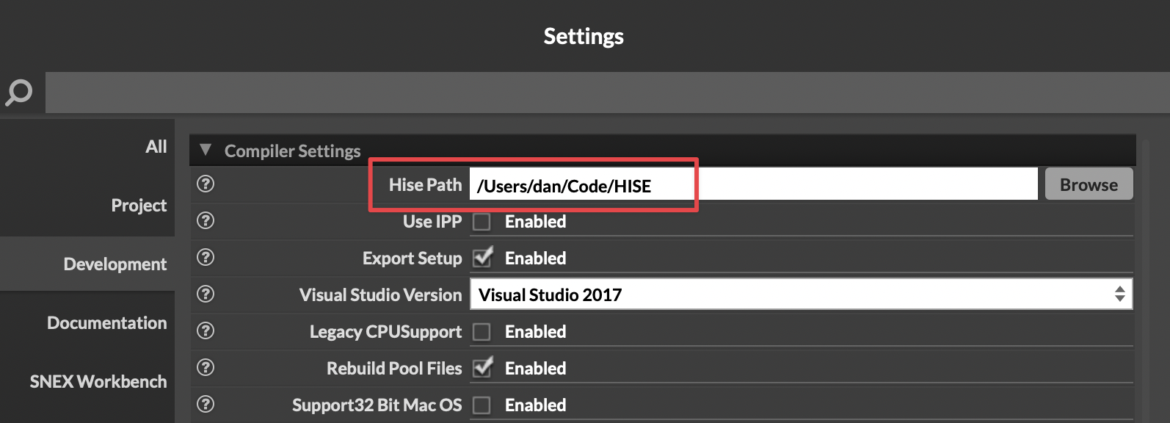1170x423 pixels.
Task: Open help icon beside Use IPP
Action: pyautogui.click(x=206, y=220)
